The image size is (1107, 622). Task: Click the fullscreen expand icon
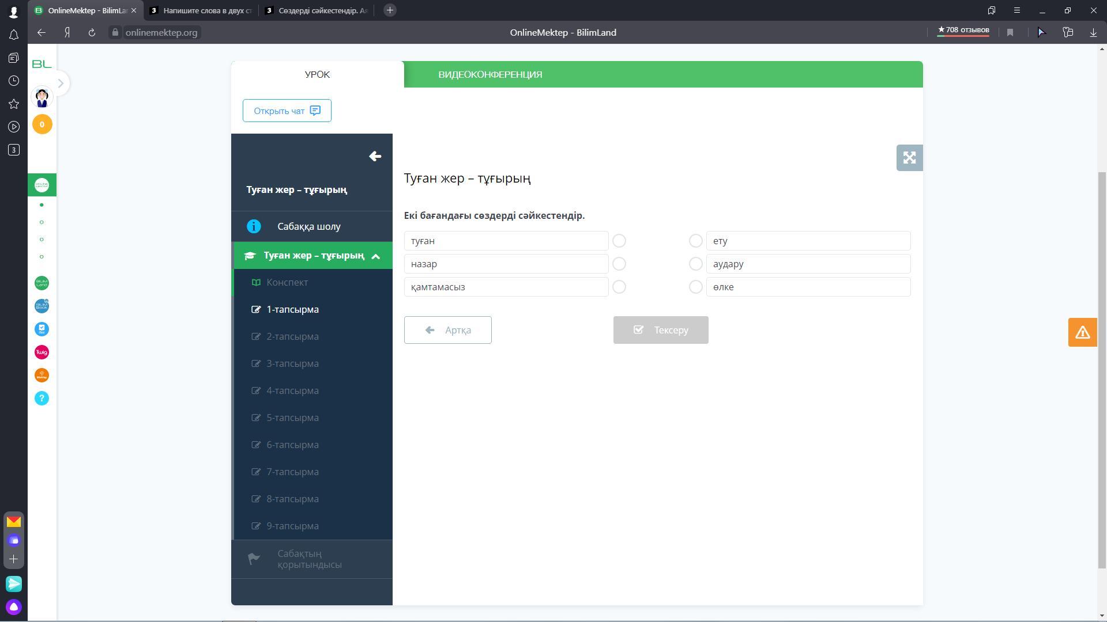tap(909, 158)
